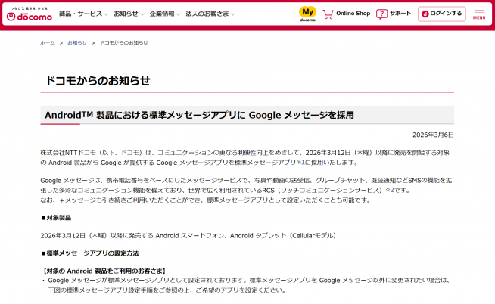Expand the 法人のお客さま navigation dropdown
Viewport: 495px width, 304px height.
pyautogui.click(x=210, y=14)
